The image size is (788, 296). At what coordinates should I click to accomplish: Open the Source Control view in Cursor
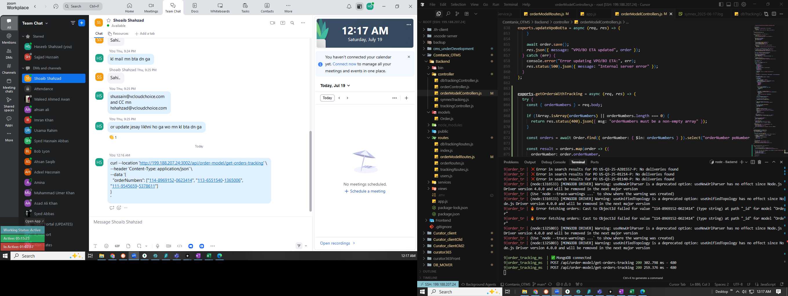pos(457,14)
